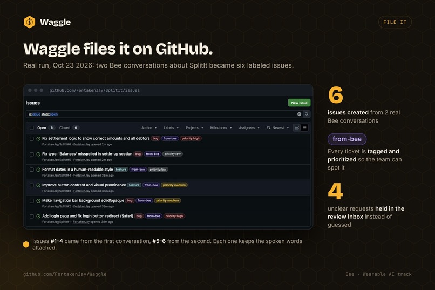Click the Waggle hexagon logo icon

tap(29, 22)
